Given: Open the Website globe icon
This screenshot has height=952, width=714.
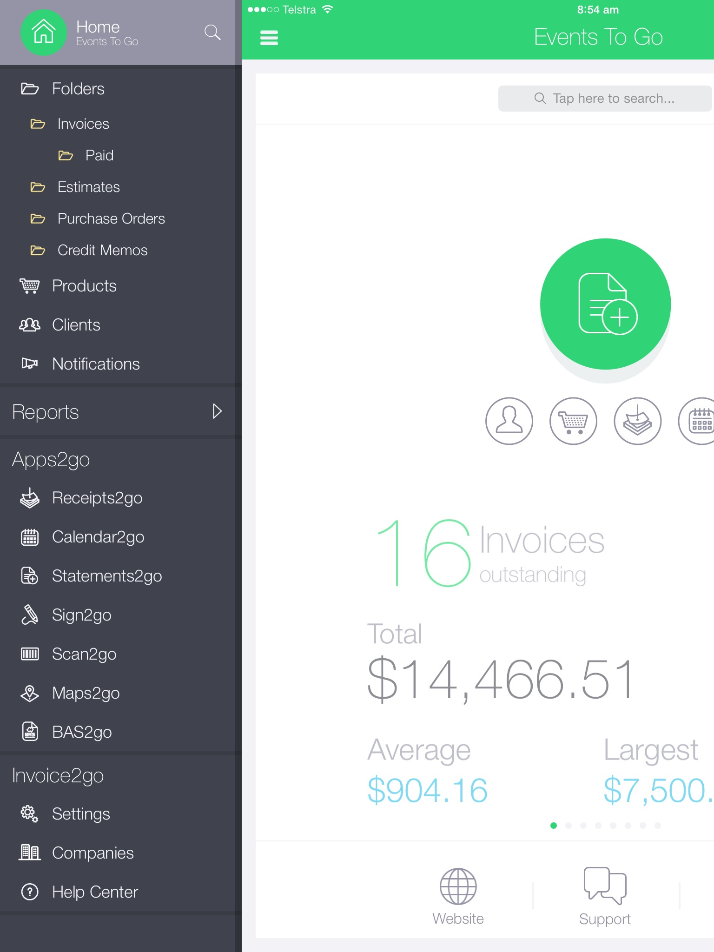Looking at the screenshot, I should coord(458,886).
